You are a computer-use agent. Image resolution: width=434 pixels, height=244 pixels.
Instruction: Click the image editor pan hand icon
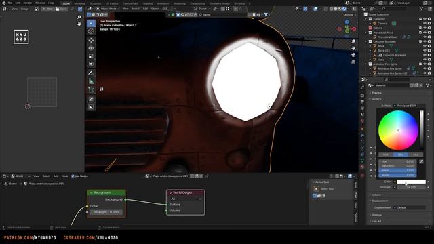coord(79,24)
